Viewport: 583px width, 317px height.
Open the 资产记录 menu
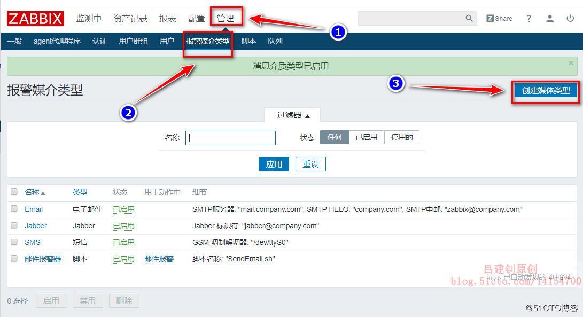pos(130,19)
